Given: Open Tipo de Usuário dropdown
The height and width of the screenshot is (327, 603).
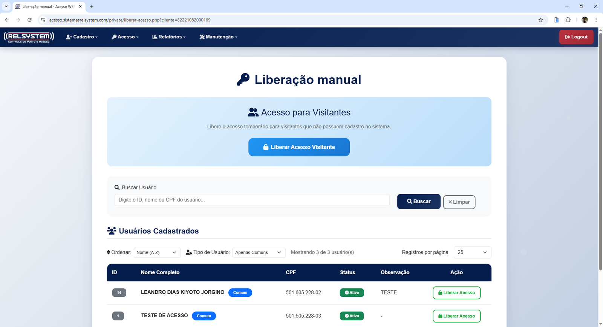Looking at the screenshot, I should click(x=259, y=252).
